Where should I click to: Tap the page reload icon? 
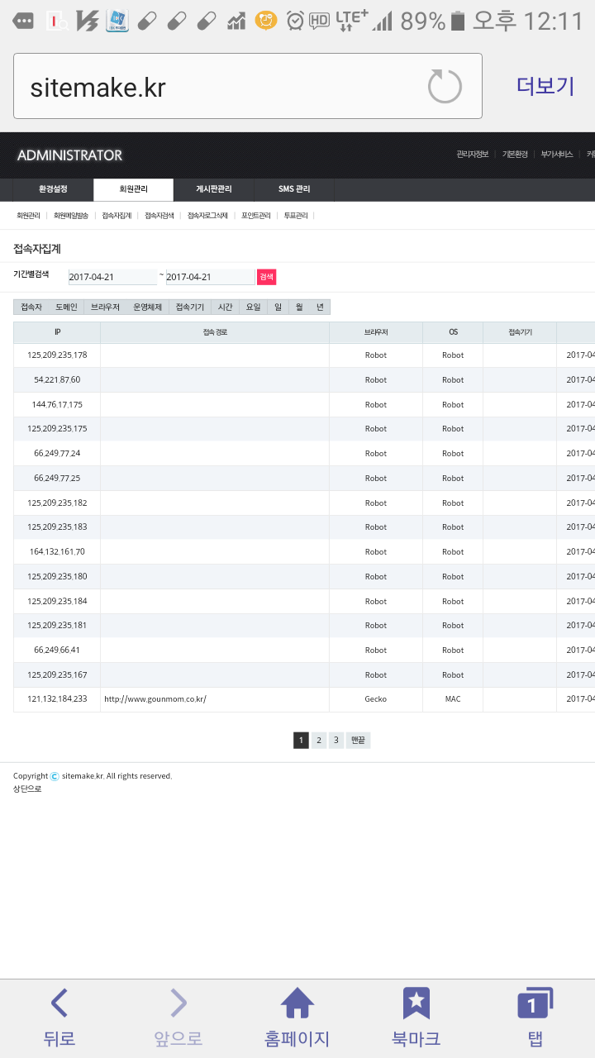pos(445,86)
